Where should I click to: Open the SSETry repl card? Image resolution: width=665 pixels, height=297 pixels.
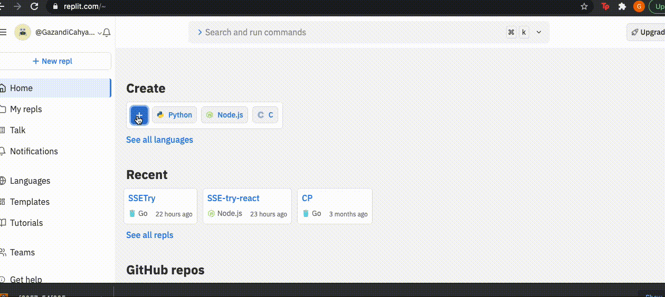[x=160, y=206]
